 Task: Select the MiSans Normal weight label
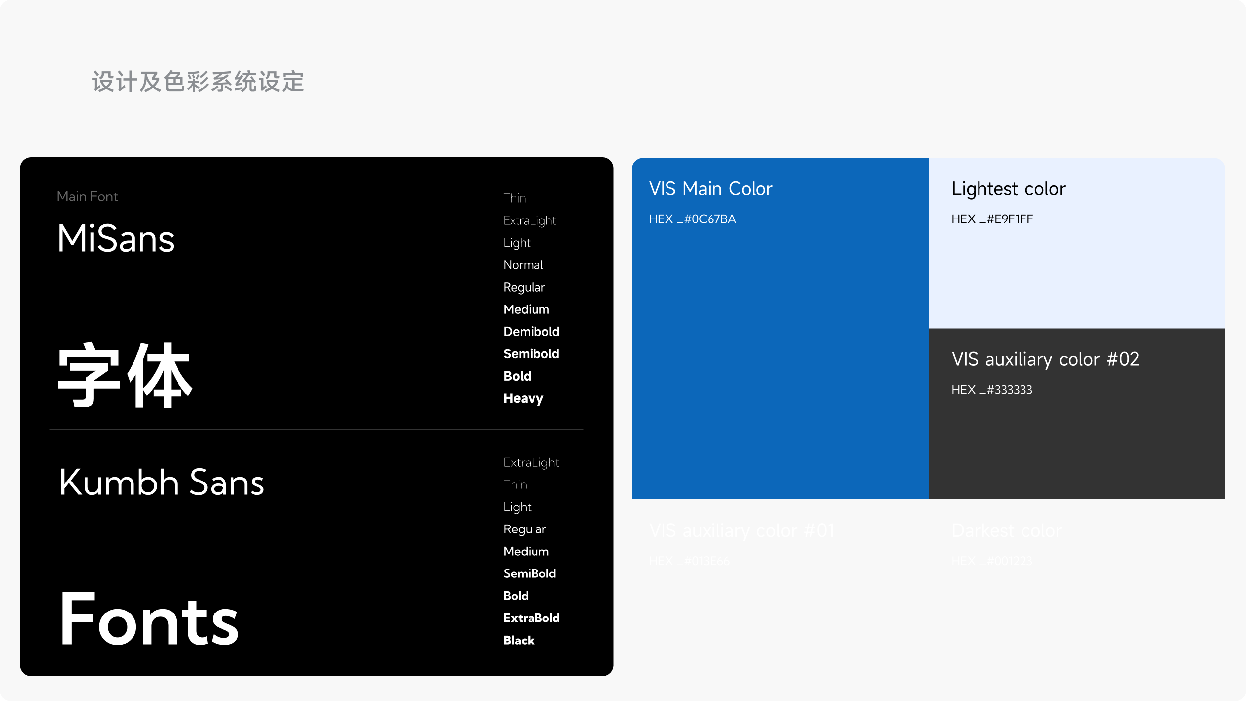coord(523,265)
